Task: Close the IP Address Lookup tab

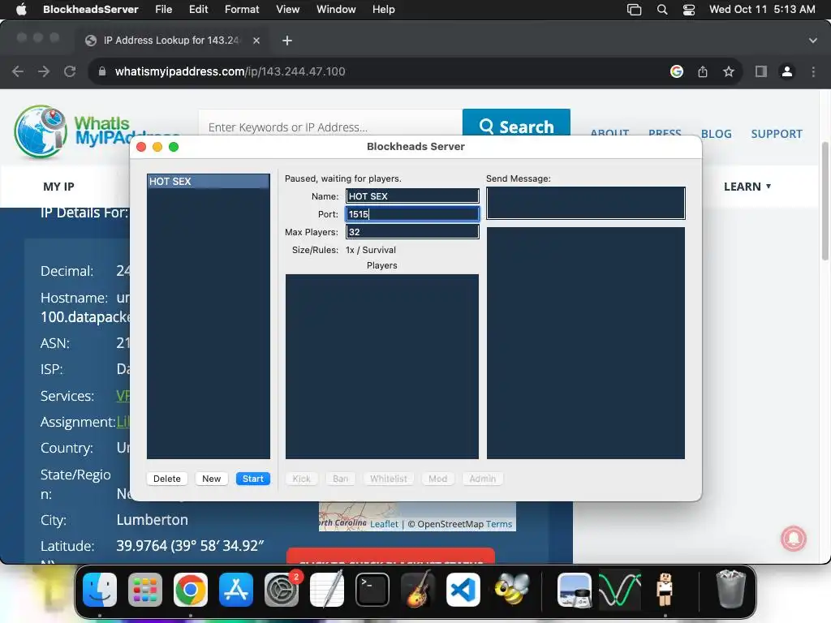Action: point(256,41)
